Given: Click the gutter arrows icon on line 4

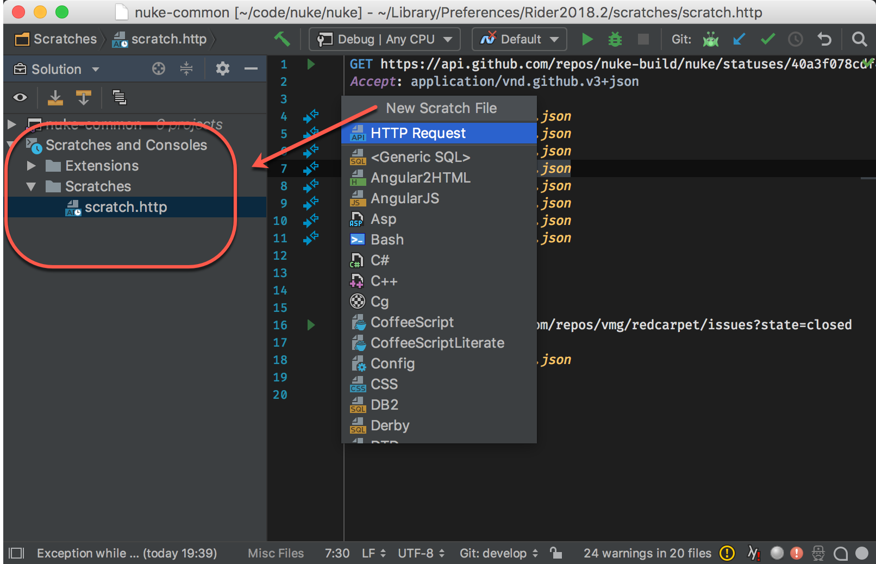Looking at the screenshot, I should pyautogui.click(x=311, y=116).
